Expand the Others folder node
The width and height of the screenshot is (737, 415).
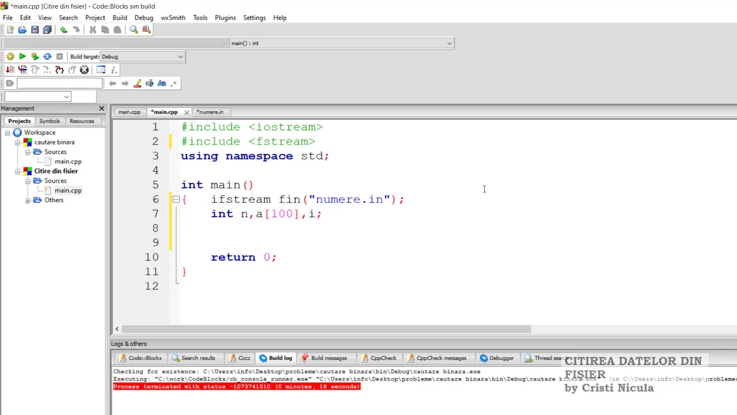[x=28, y=200]
